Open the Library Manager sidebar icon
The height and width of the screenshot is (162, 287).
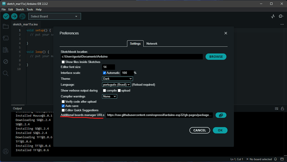point(6,50)
